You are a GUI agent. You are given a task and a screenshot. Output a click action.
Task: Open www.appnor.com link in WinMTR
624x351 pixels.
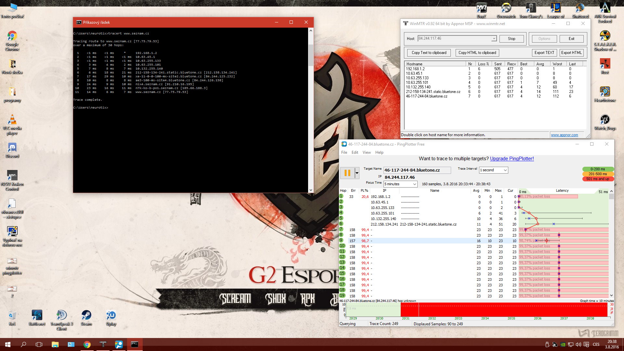pos(564,135)
